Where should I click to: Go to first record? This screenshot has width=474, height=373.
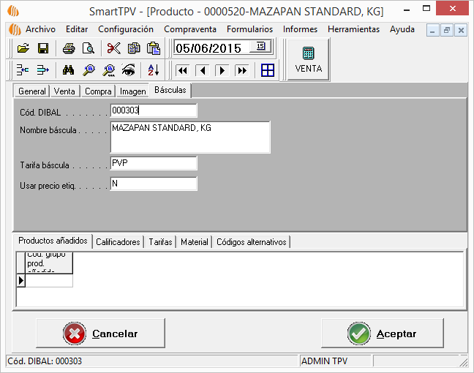tap(183, 71)
